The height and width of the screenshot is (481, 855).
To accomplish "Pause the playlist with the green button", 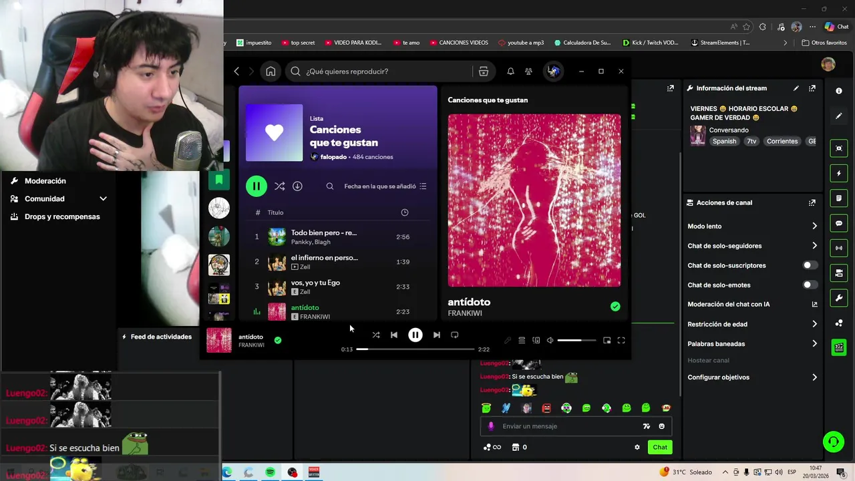I will click(256, 186).
